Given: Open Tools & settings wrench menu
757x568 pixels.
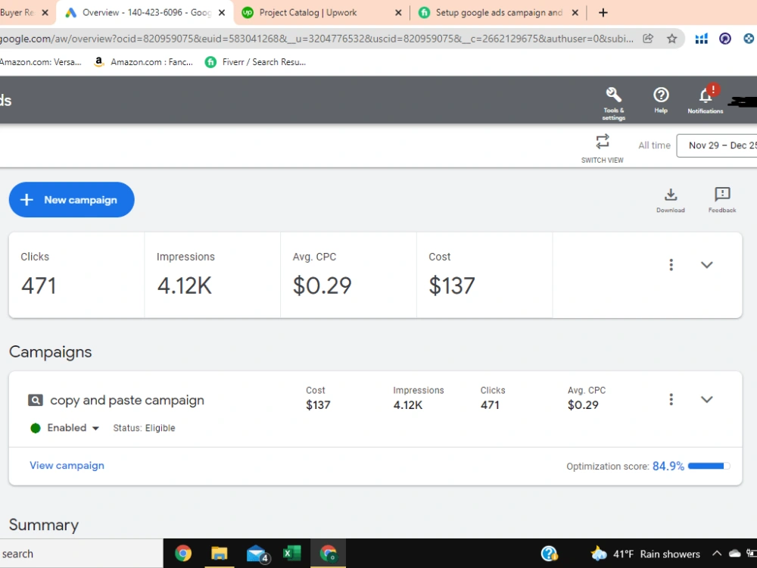Looking at the screenshot, I should [x=614, y=102].
